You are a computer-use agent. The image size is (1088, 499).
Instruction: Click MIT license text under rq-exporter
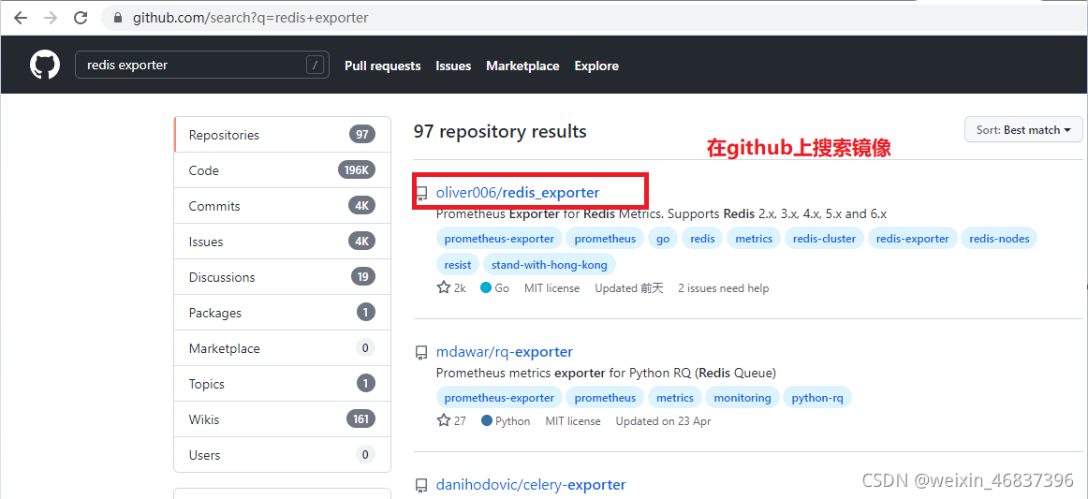click(573, 420)
